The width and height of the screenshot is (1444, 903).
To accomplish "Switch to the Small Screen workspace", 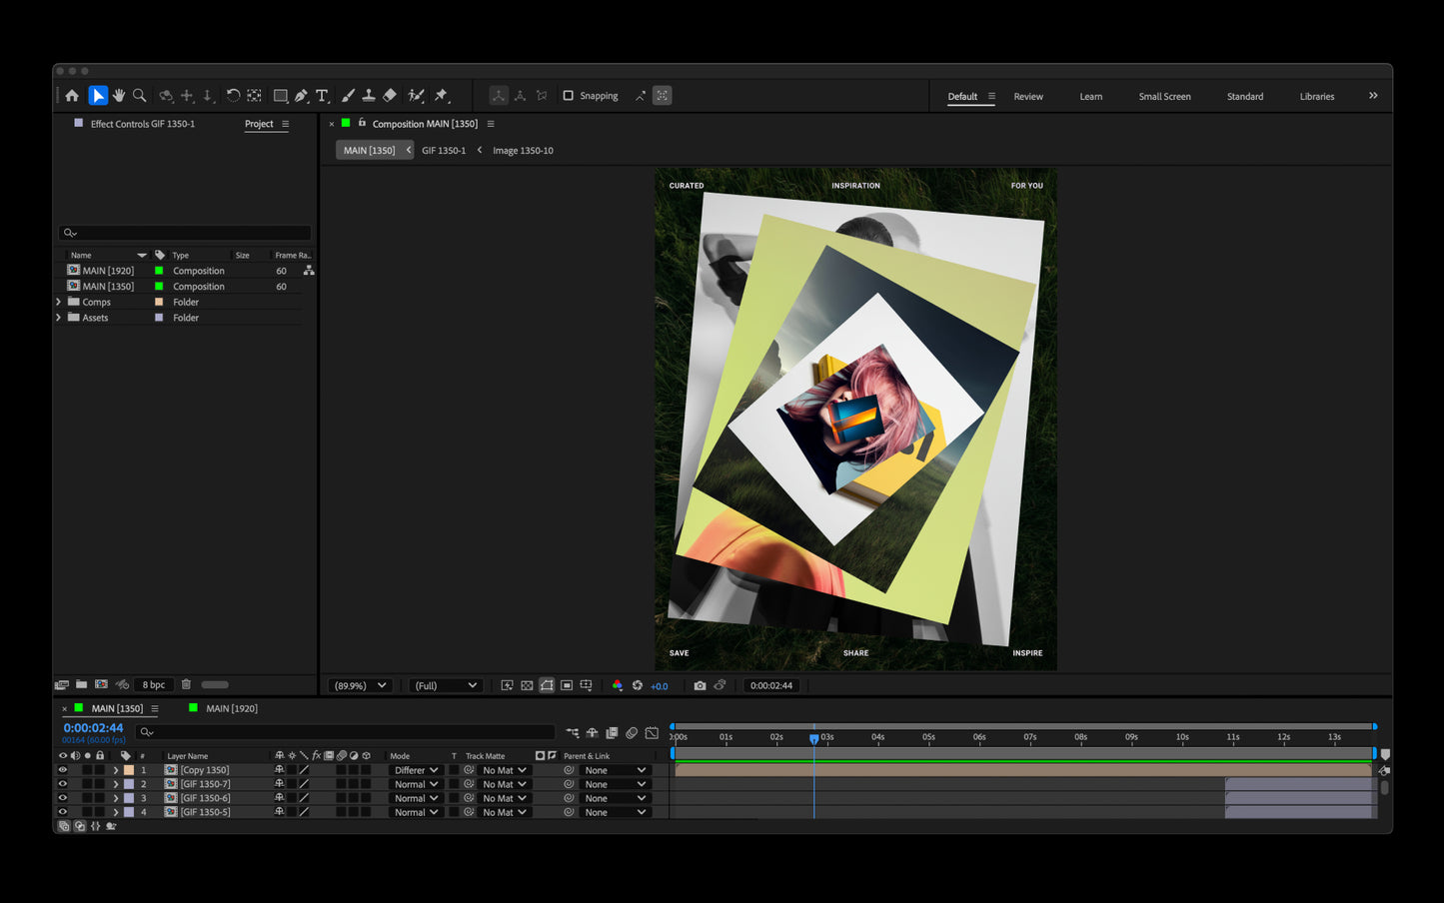I will click(x=1164, y=97).
